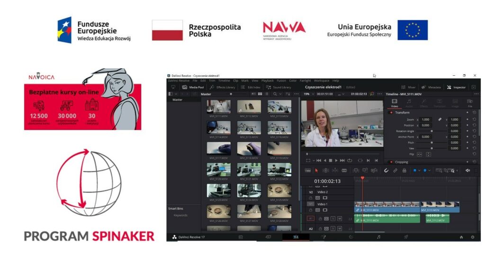This screenshot has width=485, height=273.
Task: Open the Edit menu
Action: coord(203,81)
